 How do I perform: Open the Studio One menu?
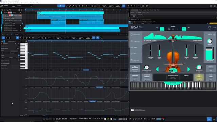33,3
